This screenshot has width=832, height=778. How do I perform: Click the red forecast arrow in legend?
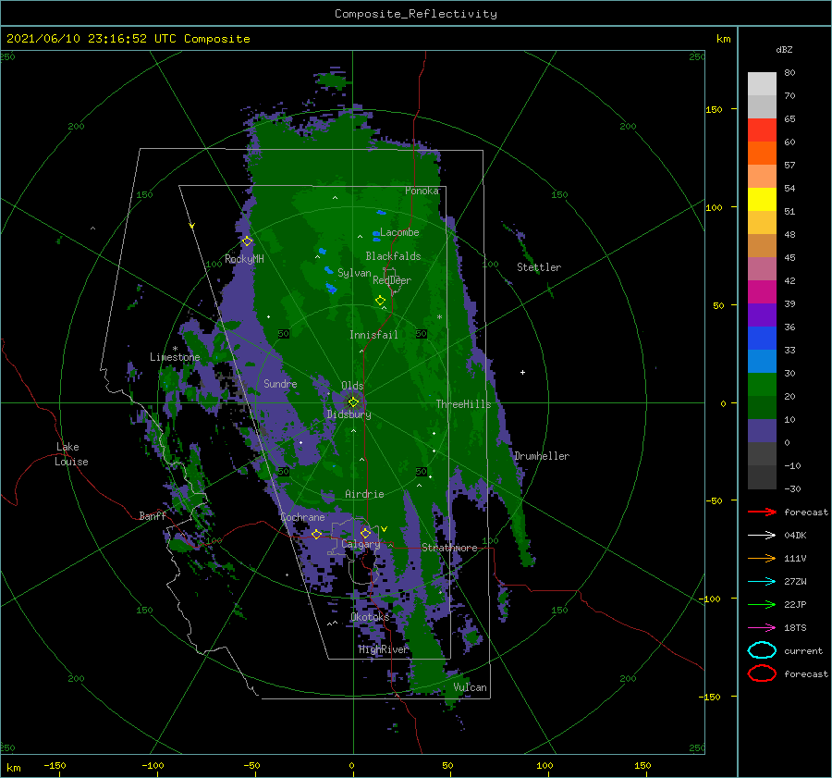click(762, 512)
